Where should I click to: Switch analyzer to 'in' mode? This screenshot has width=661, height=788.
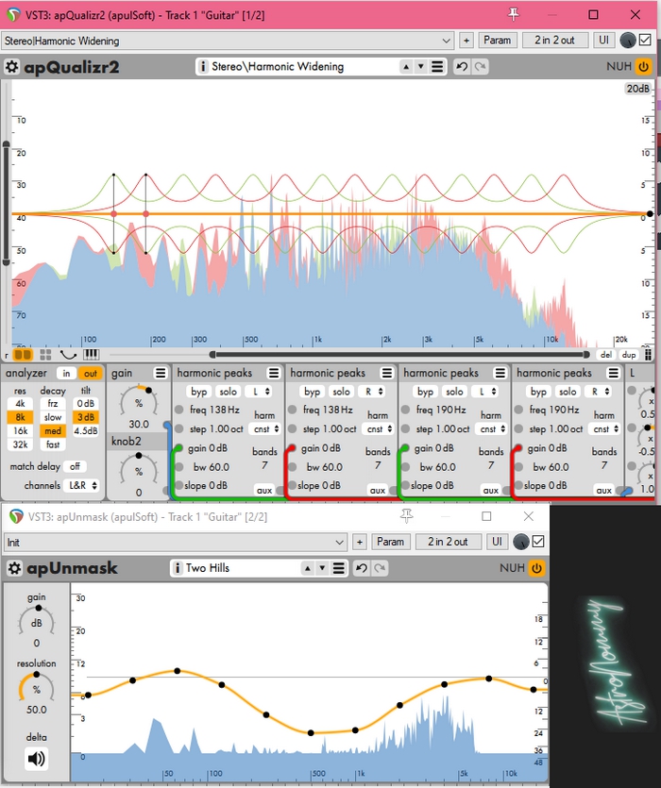(66, 374)
